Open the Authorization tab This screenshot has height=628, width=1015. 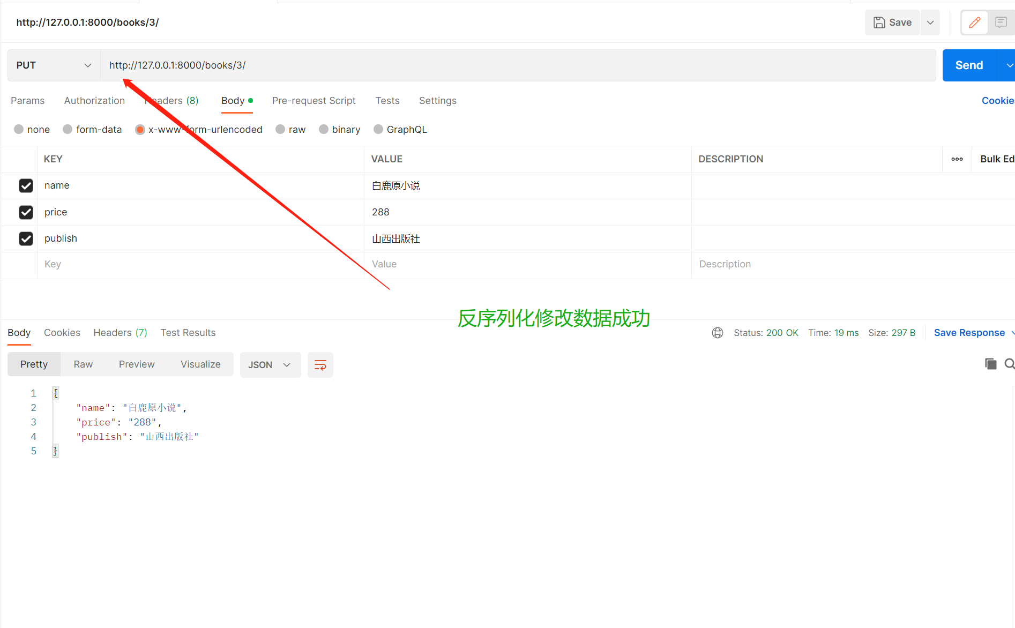click(94, 101)
